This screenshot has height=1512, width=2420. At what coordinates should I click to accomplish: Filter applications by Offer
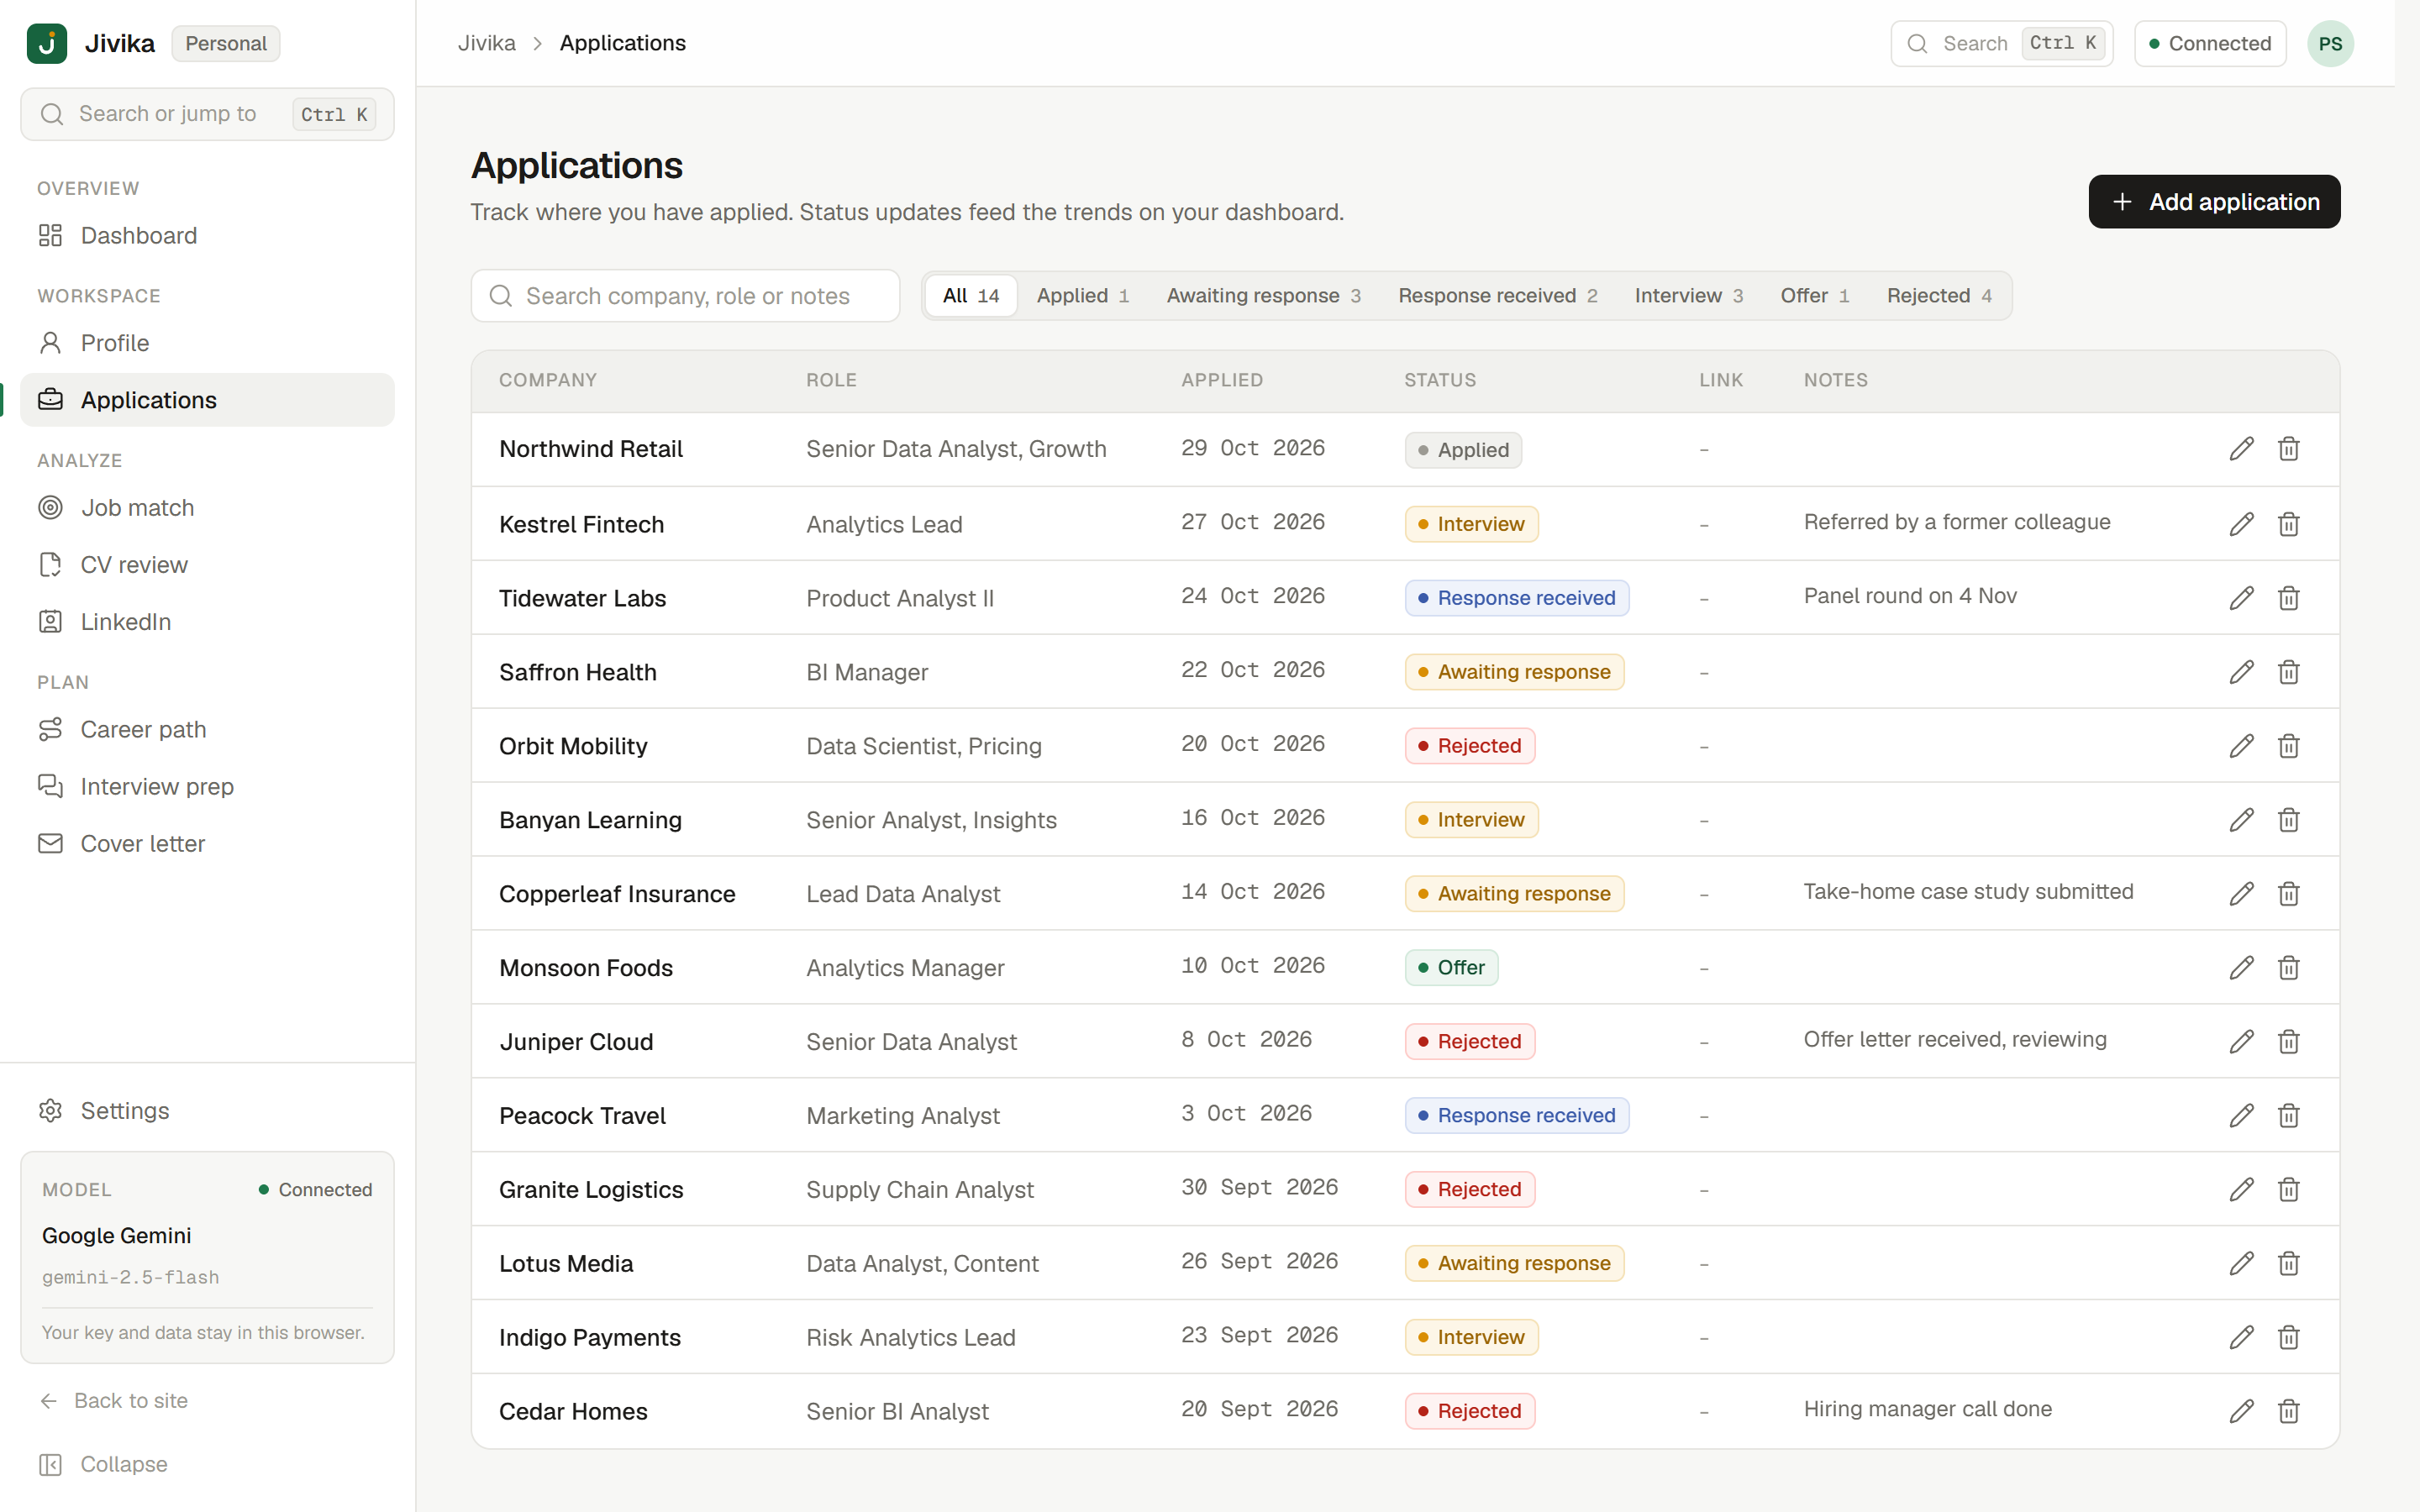pyautogui.click(x=1814, y=296)
